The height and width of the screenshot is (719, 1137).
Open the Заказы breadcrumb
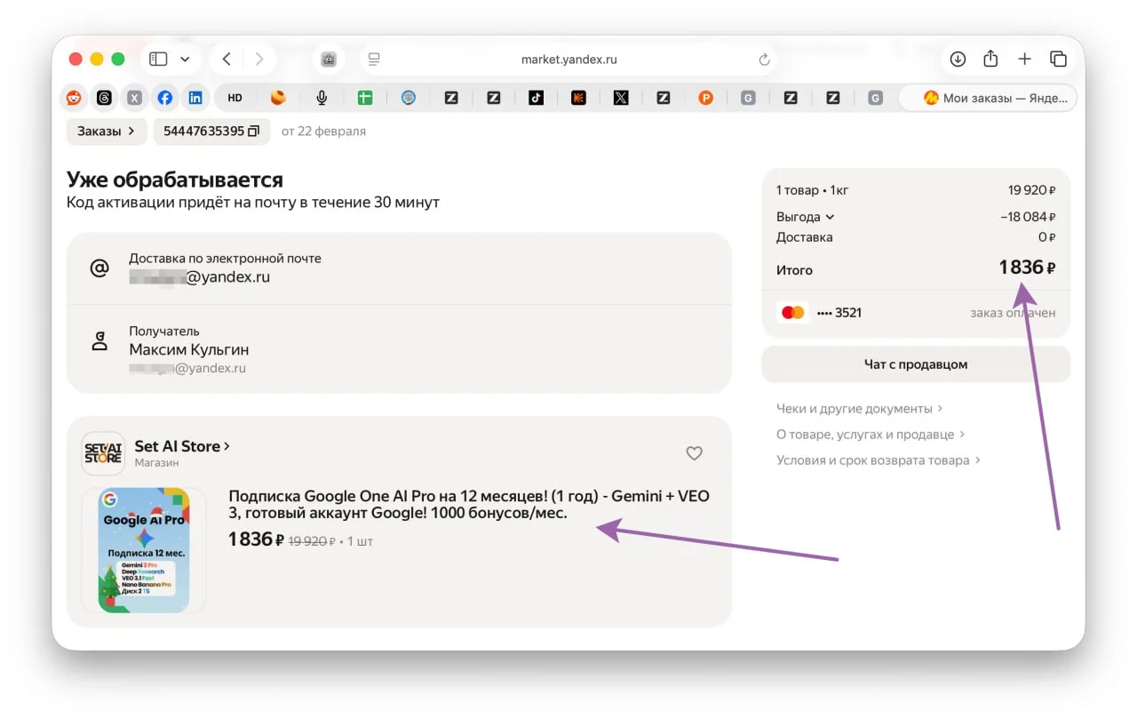coord(106,132)
